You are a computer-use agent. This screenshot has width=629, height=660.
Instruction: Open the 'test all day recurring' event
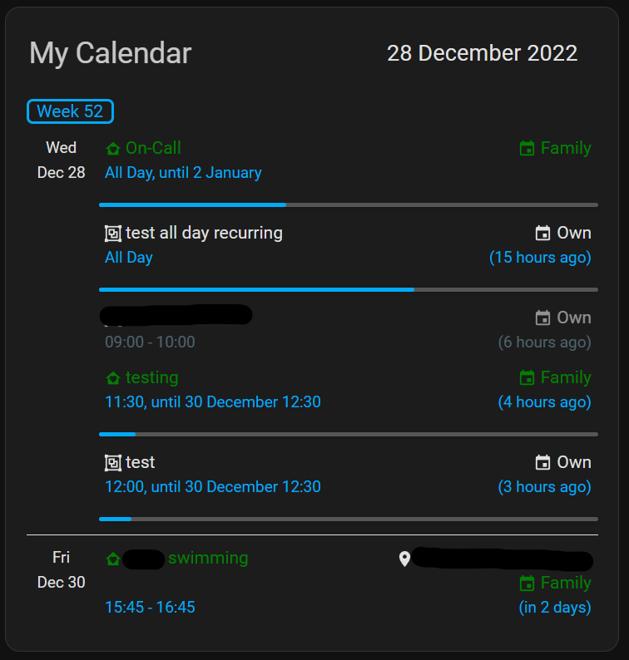[204, 234]
